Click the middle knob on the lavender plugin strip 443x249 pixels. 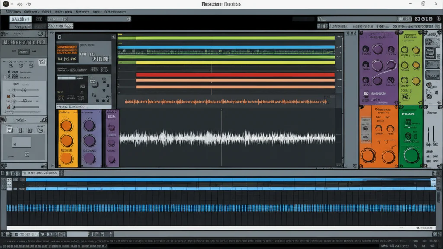89,141
